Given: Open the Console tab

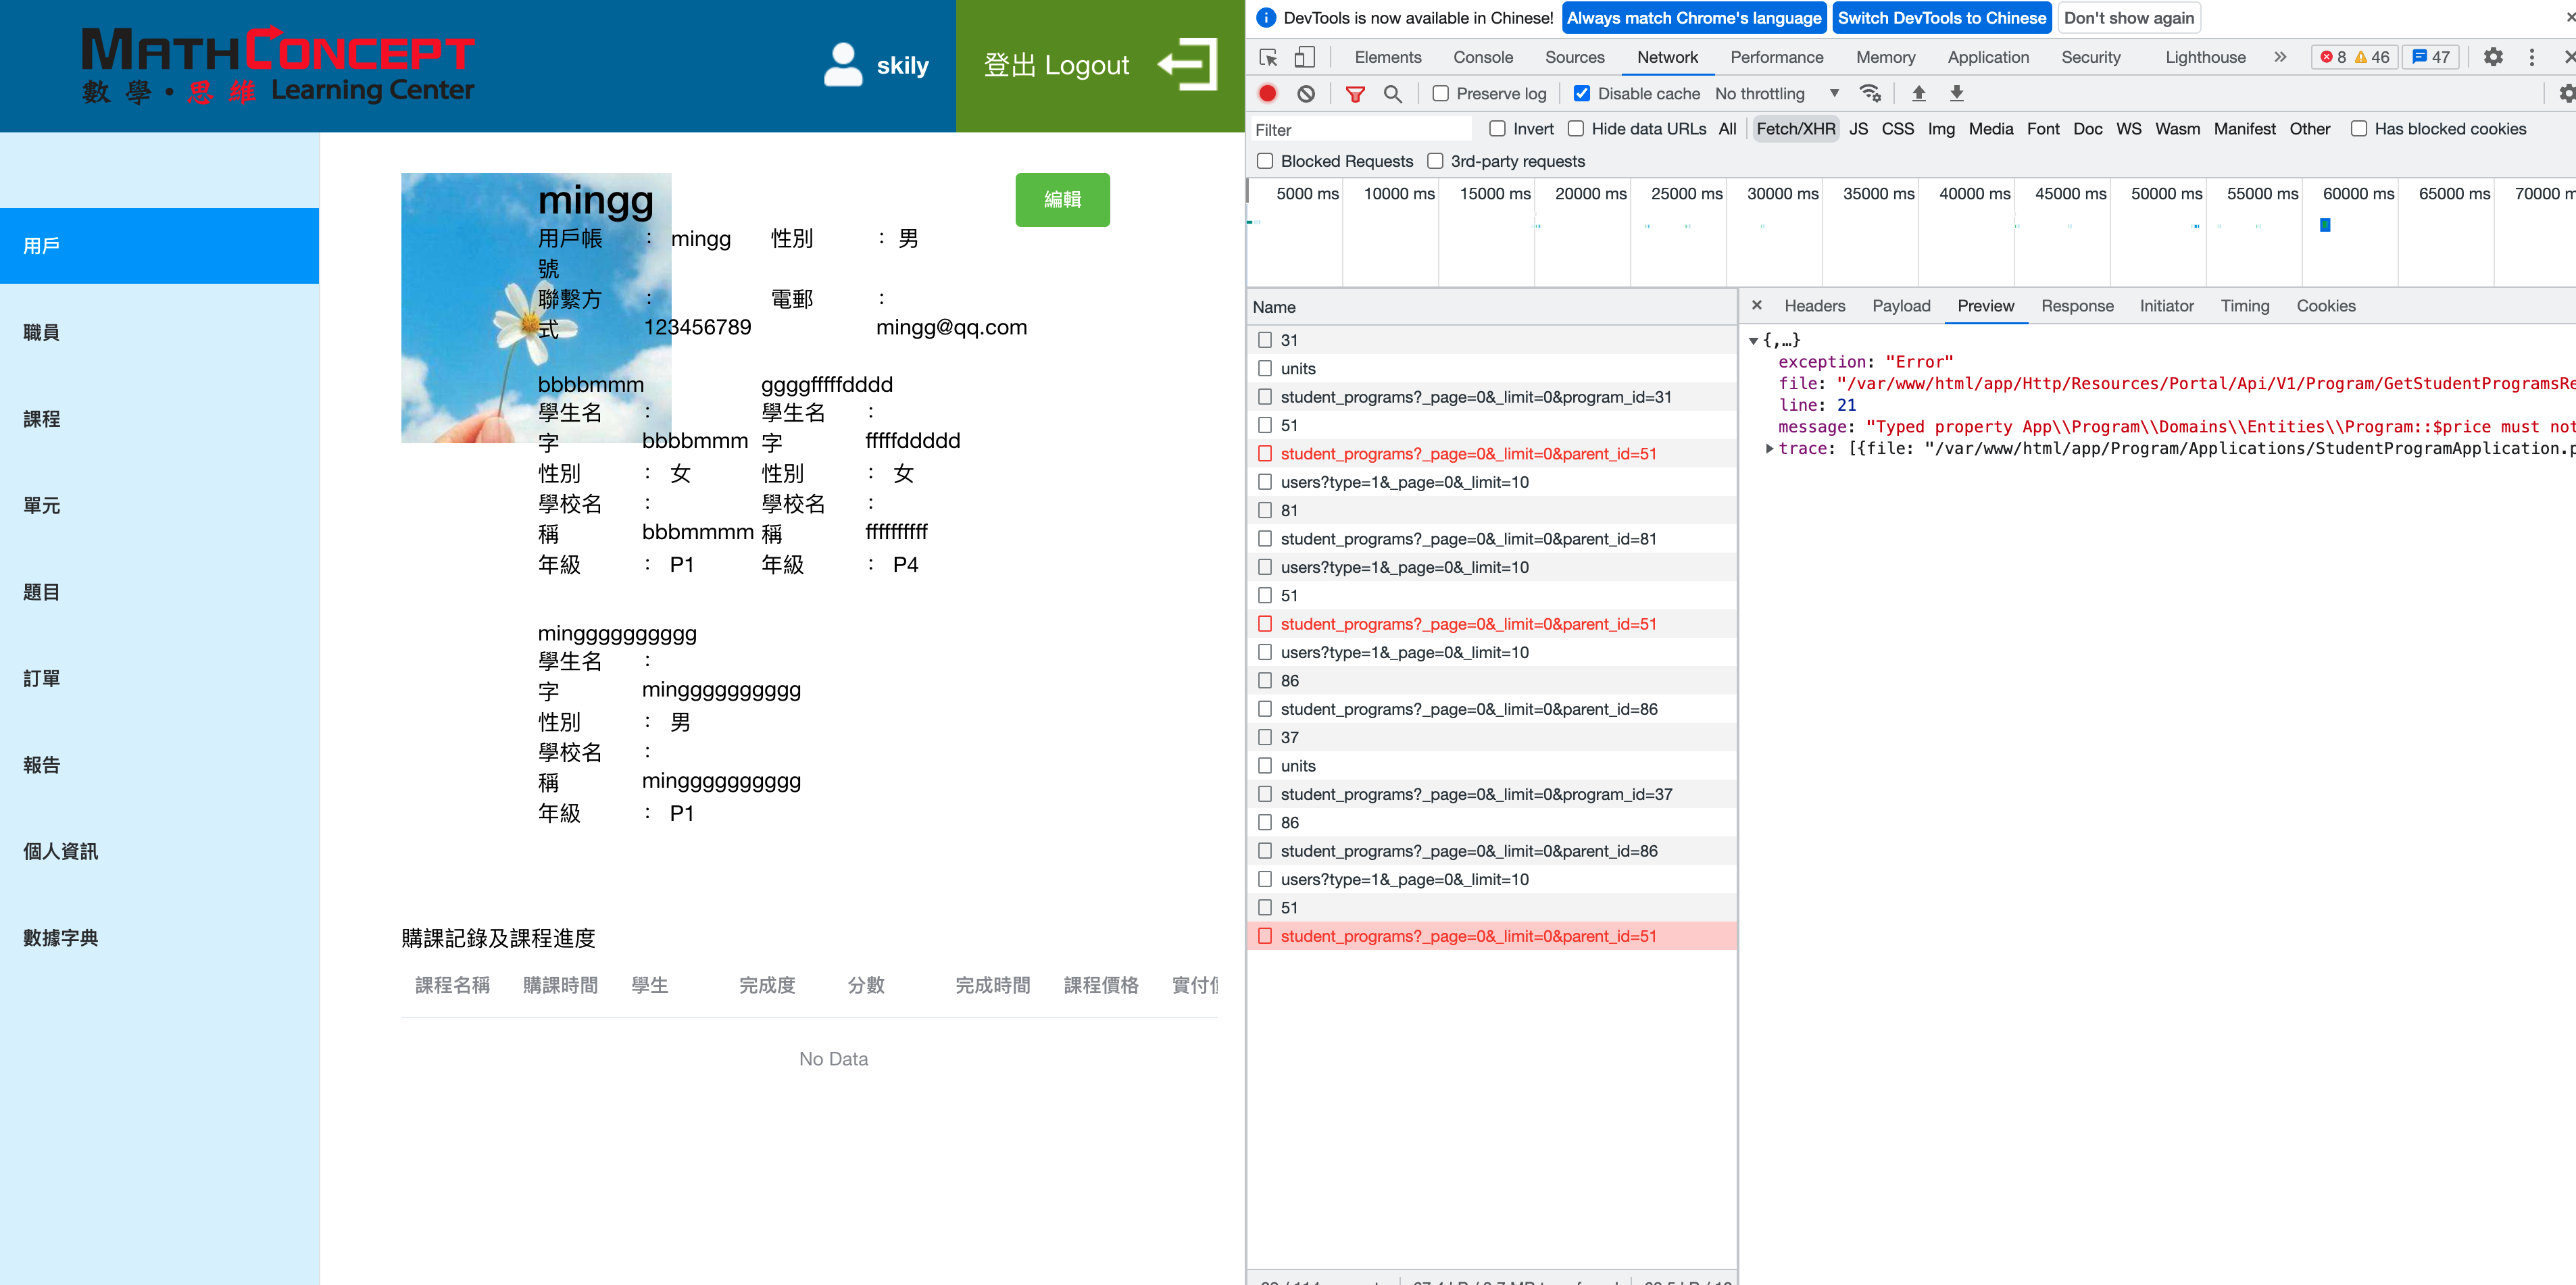Looking at the screenshot, I should (x=1482, y=57).
